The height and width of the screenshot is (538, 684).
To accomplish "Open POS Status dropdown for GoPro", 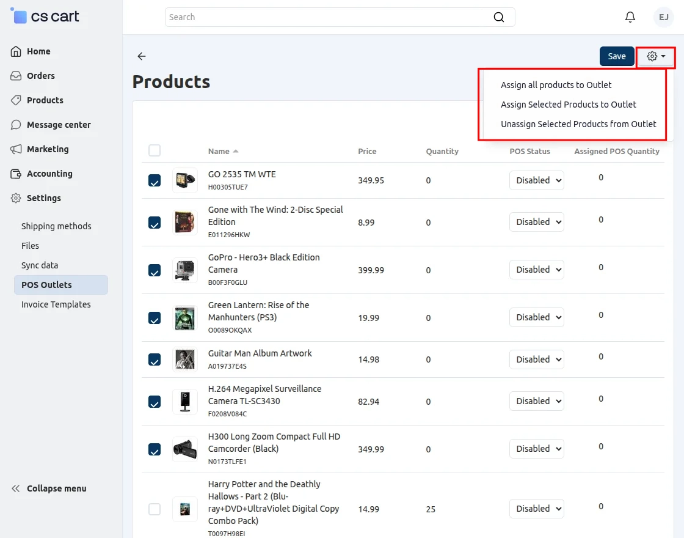I will click(537, 270).
